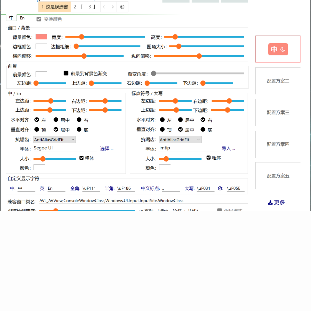
Task: Click 颜色 swatch in 中 / En section
Action: [x=39, y=167]
